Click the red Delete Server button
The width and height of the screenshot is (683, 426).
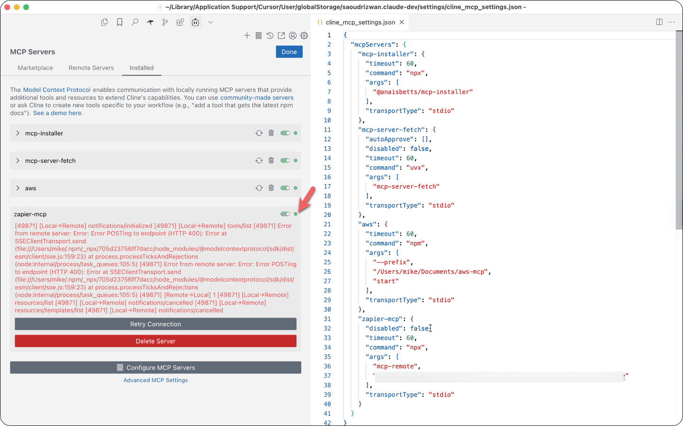[155, 341]
